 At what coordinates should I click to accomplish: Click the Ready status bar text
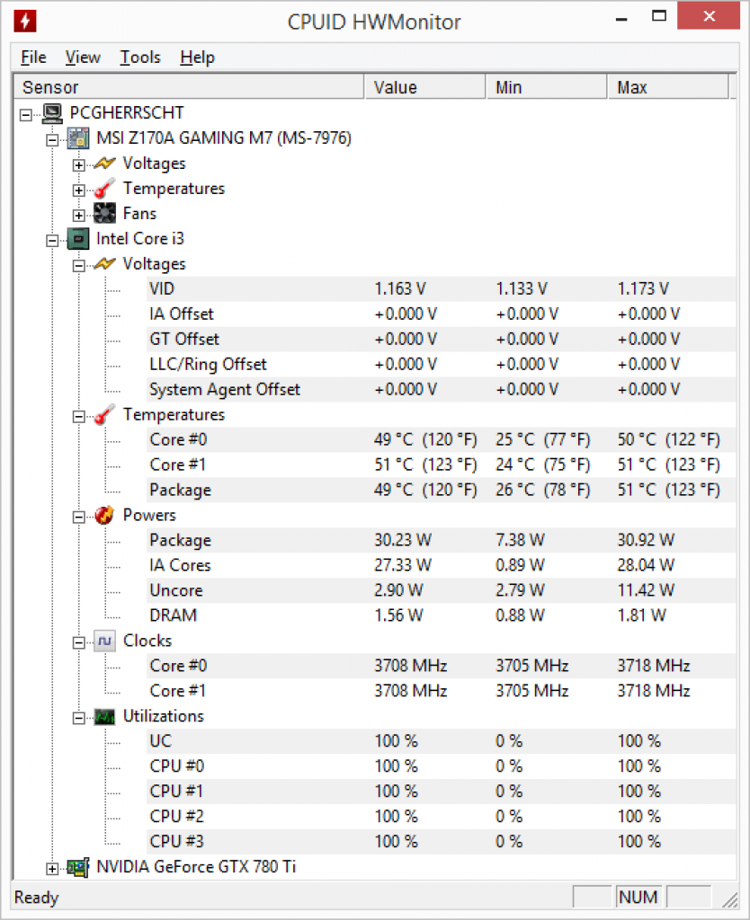point(36,898)
